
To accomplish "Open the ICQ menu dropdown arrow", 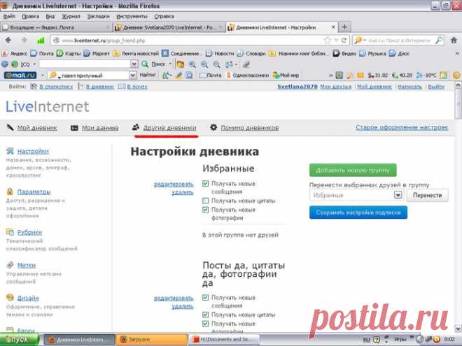I will pos(34,64).
